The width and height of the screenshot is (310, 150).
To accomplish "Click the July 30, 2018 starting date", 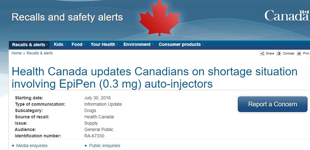I will pyautogui.click(x=97, y=98).
